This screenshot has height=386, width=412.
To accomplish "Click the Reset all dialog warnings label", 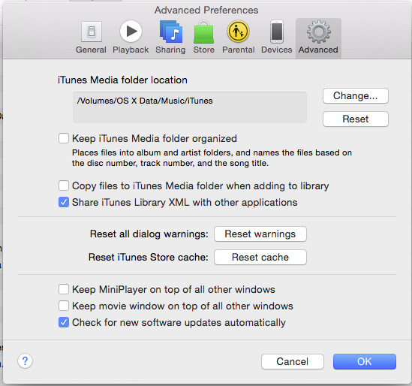I will 149,234.
